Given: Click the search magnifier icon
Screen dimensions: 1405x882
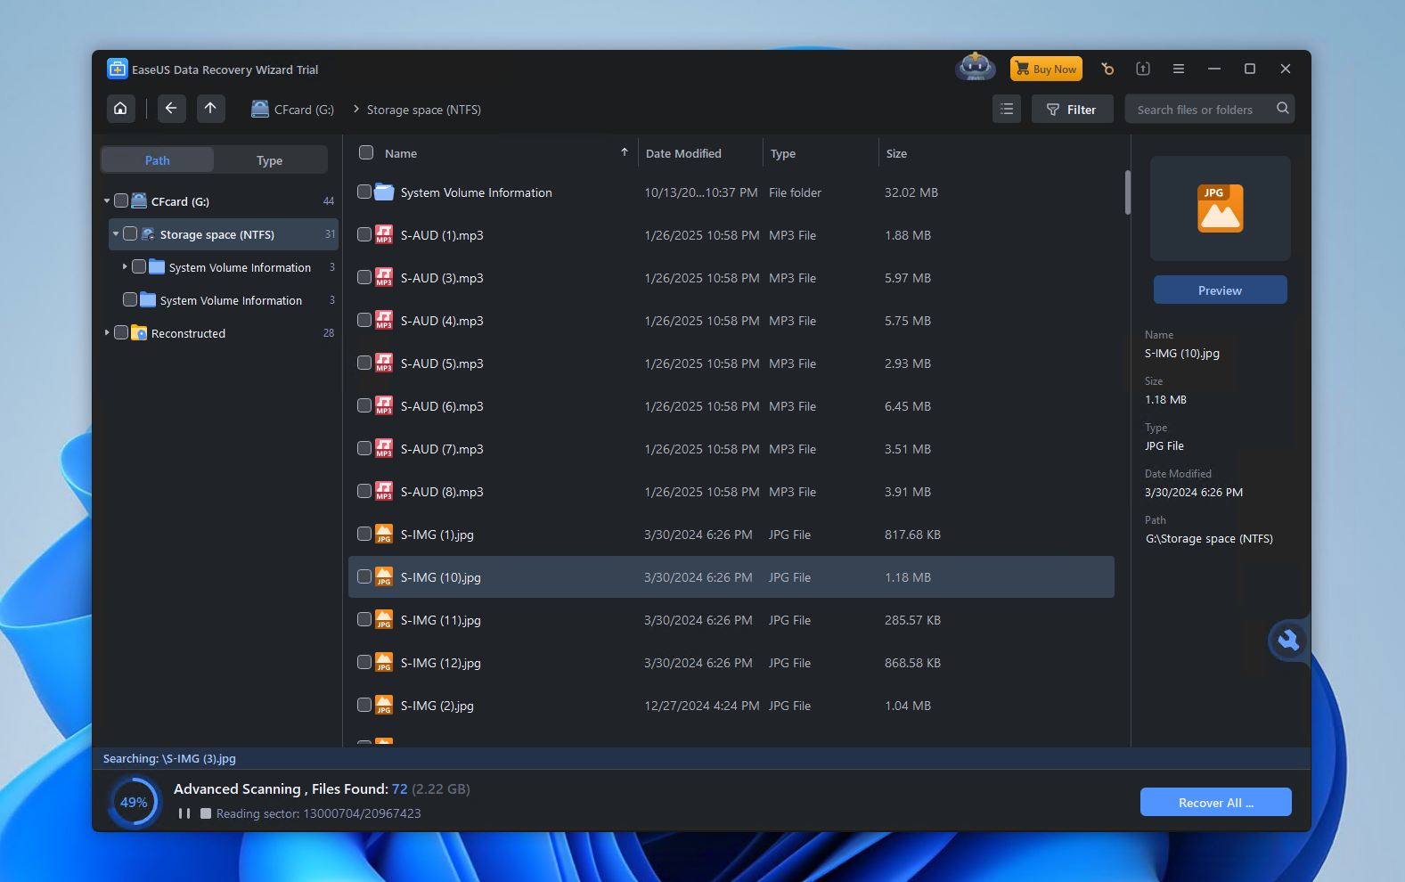Looking at the screenshot, I should (x=1282, y=109).
